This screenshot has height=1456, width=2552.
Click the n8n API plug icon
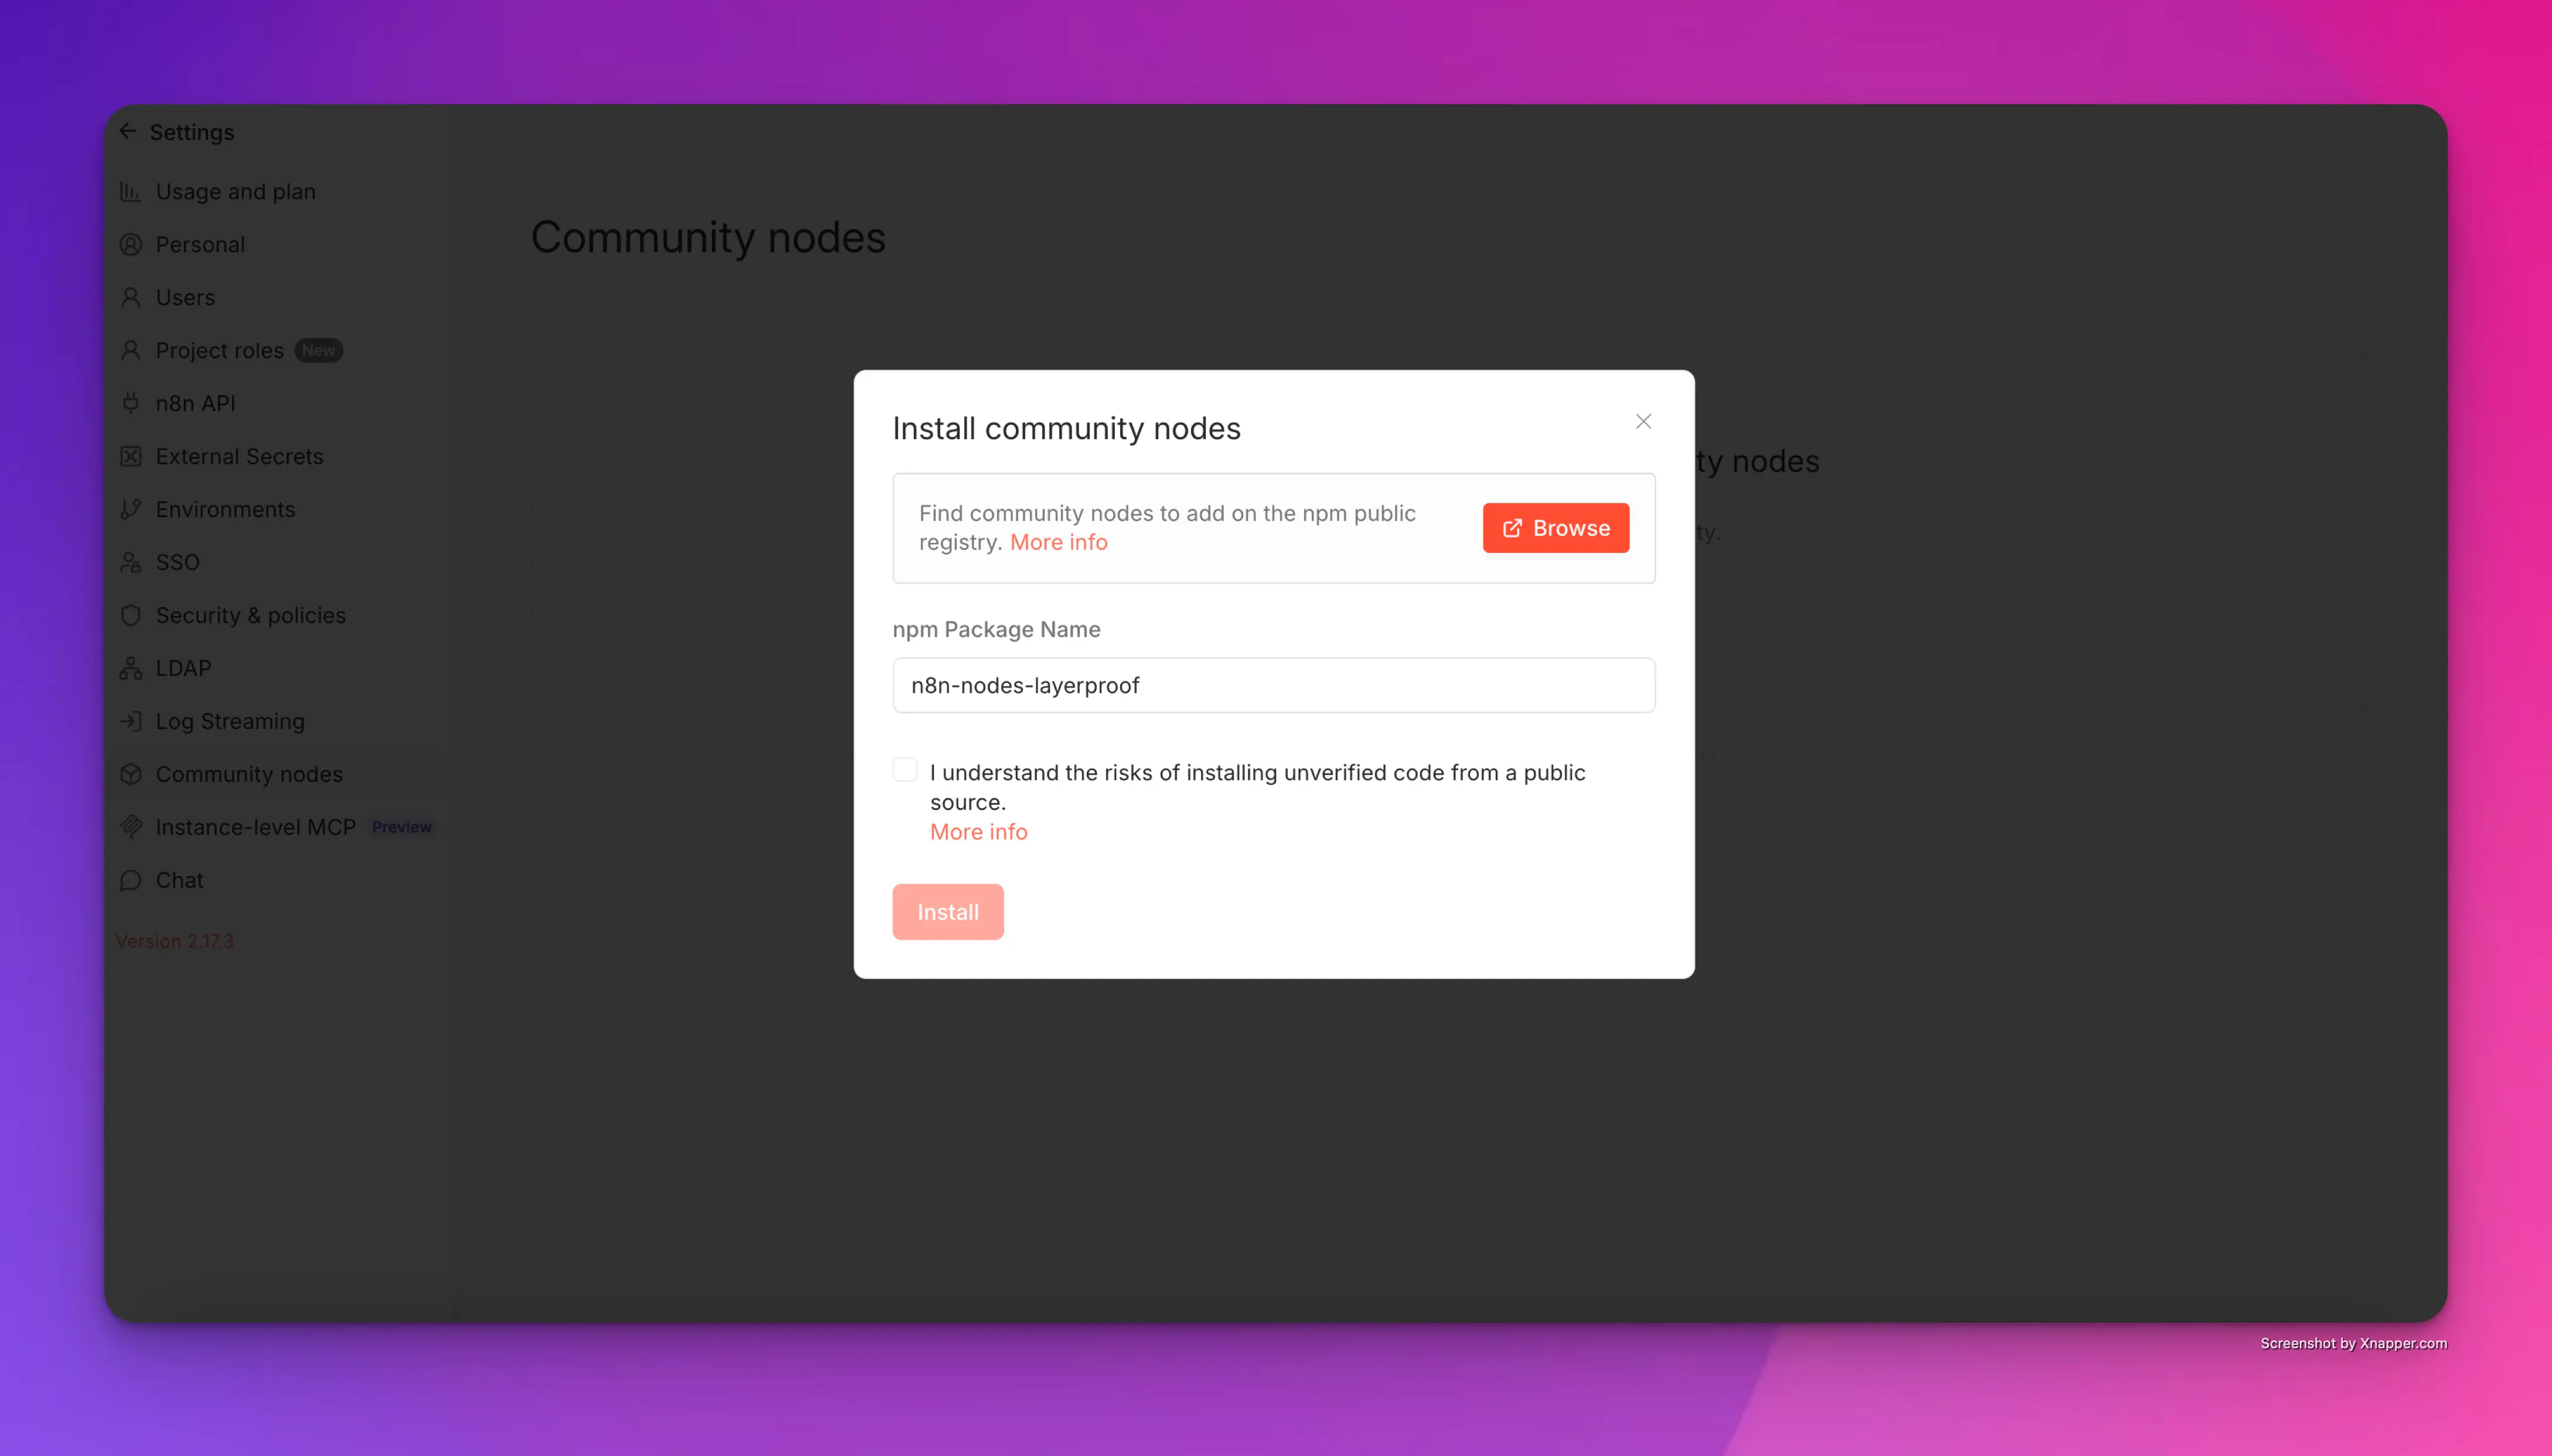click(x=131, y=403)
